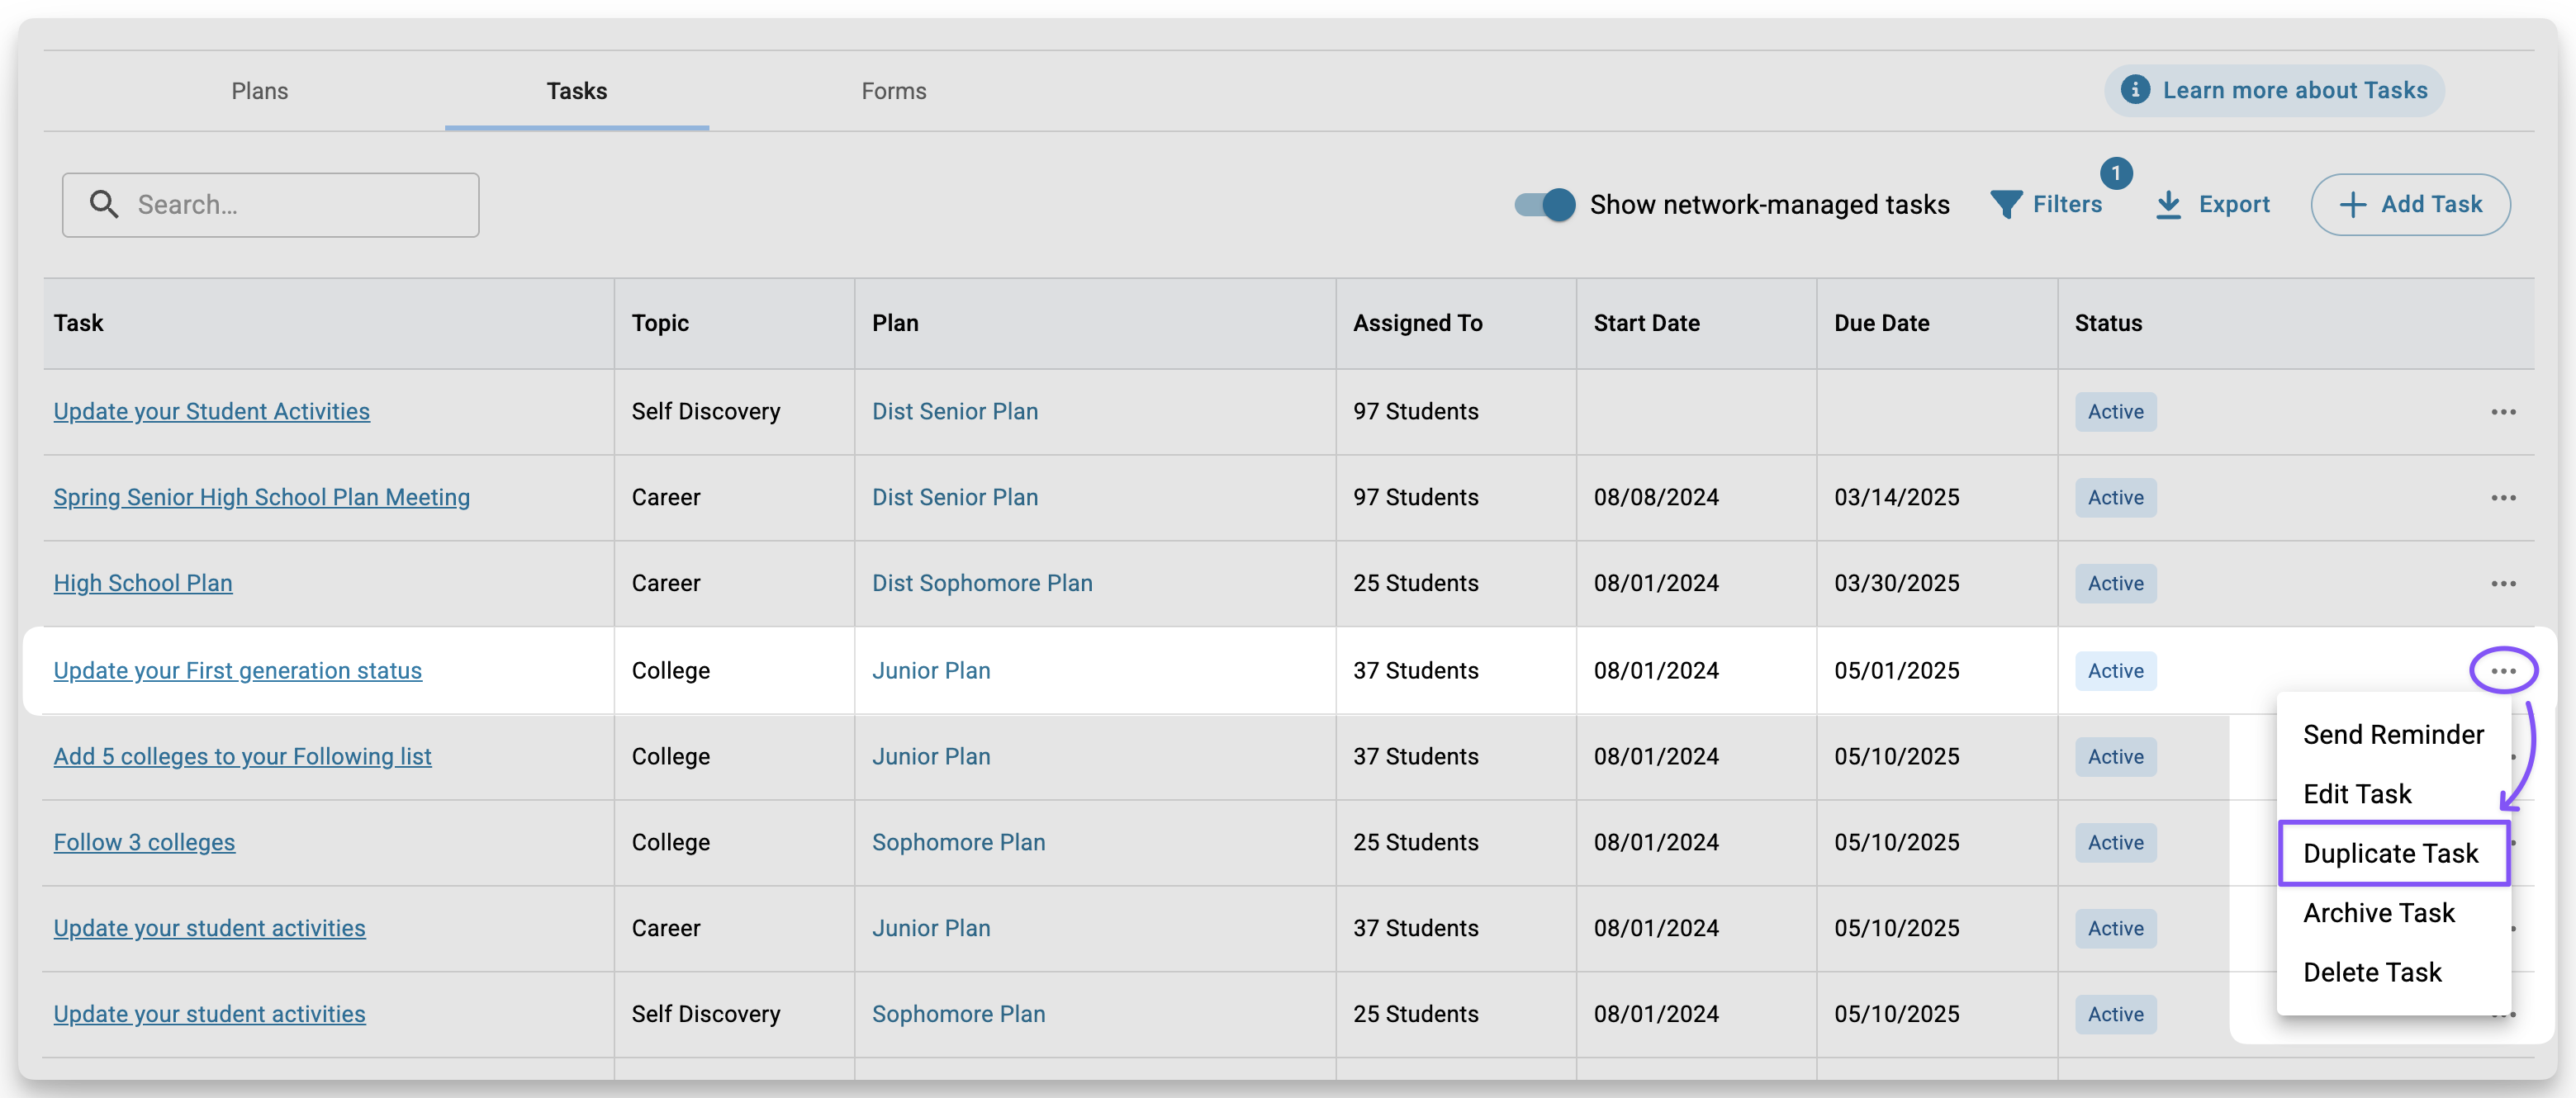The image size is (2576, 1098).
Task: Click the info icon beside Learn more
Action: pos(2134,90)
